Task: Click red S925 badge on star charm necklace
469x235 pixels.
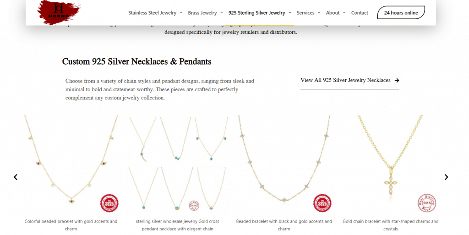Action: tap(322, 203)
